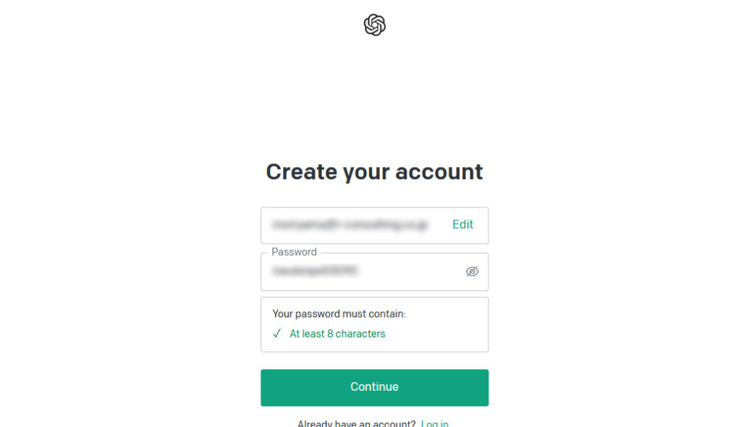Submit the form with Continue
741x427 pixels.
(x=374, y=387)
